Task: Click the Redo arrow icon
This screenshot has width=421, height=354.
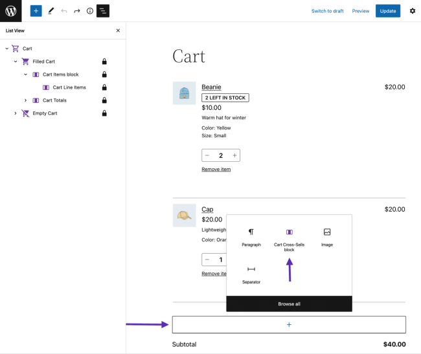Action: pos(77,11)
